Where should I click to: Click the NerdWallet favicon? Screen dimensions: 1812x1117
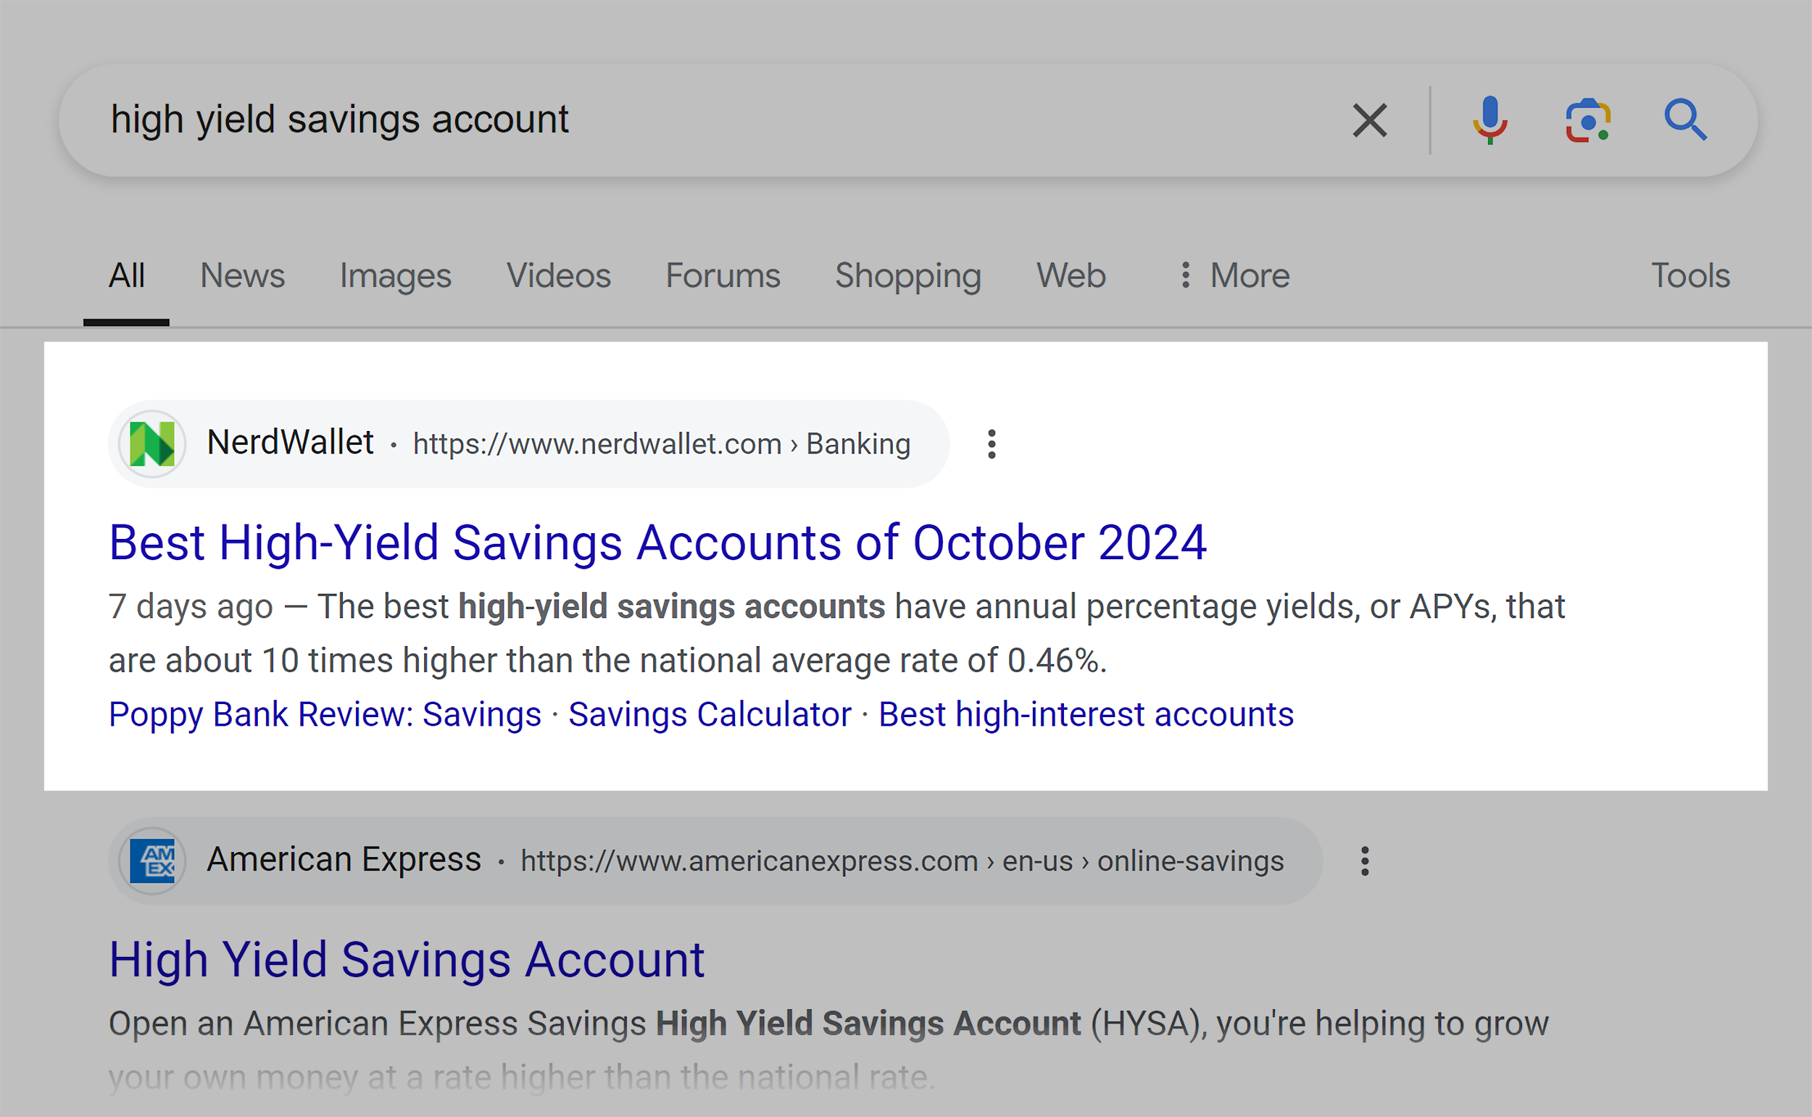click(x=153, y=443)
